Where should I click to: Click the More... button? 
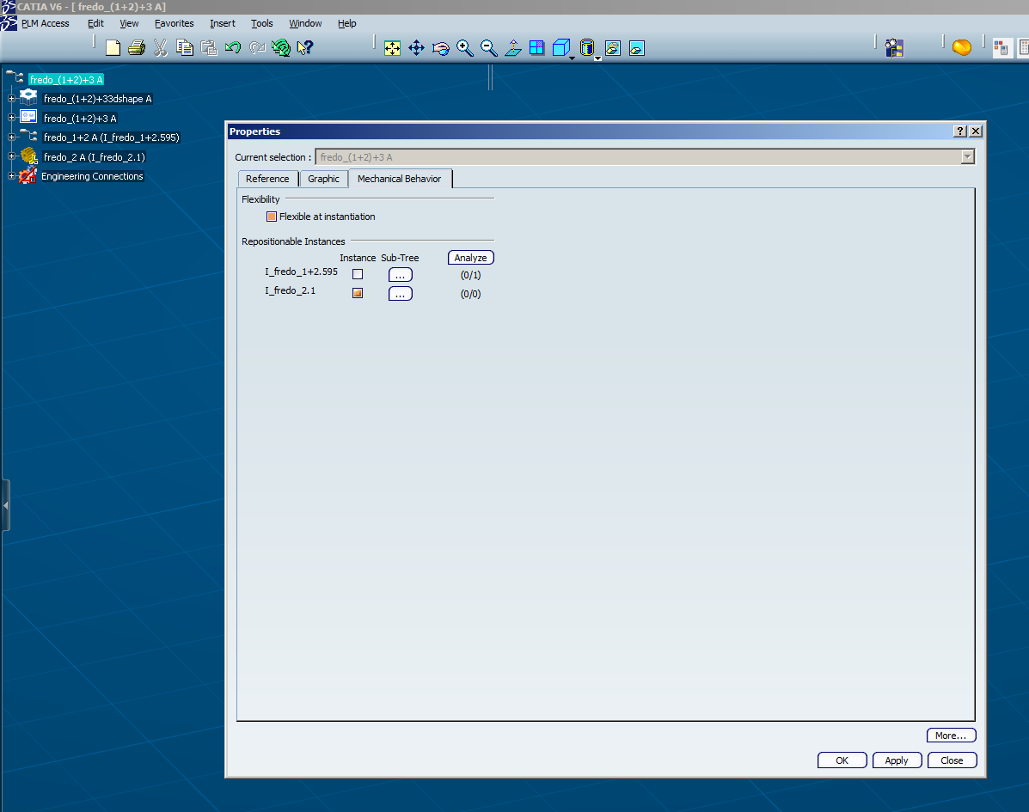[951, 736]
